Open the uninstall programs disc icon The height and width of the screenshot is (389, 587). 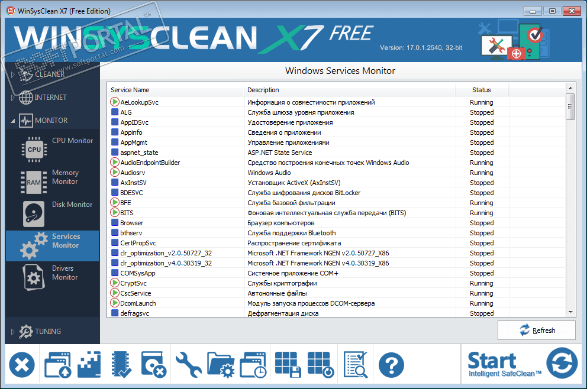[153, 365]
